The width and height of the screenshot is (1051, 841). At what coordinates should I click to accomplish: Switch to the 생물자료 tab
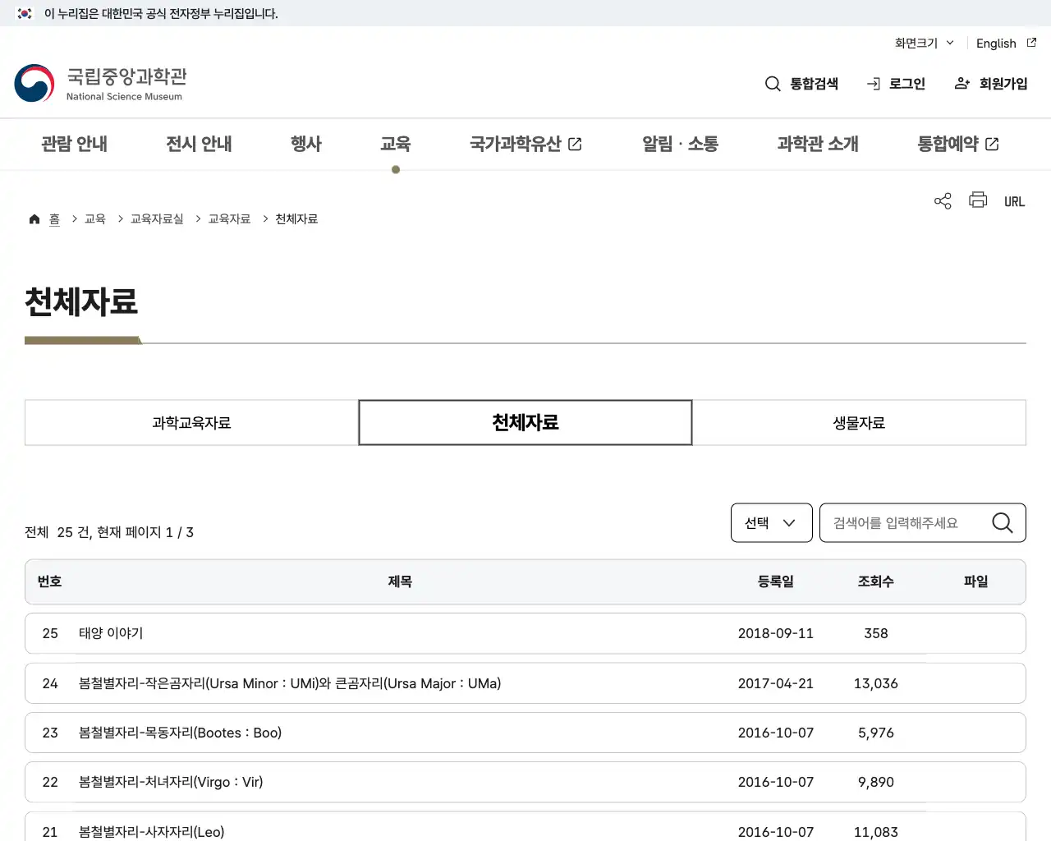(858, 422)
